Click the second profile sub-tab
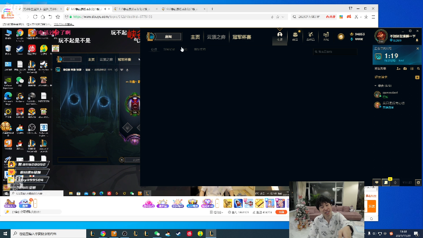This screenshot has height=238, width=423. 169,49
